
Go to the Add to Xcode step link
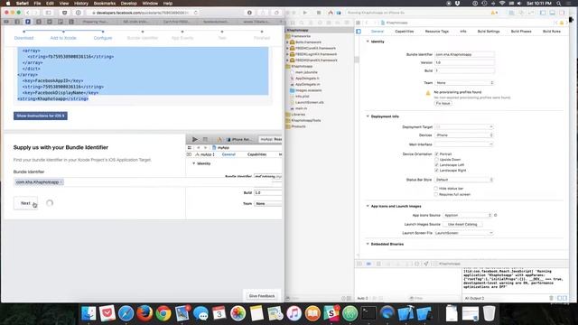pyautogui.click(x=63, y=38)
